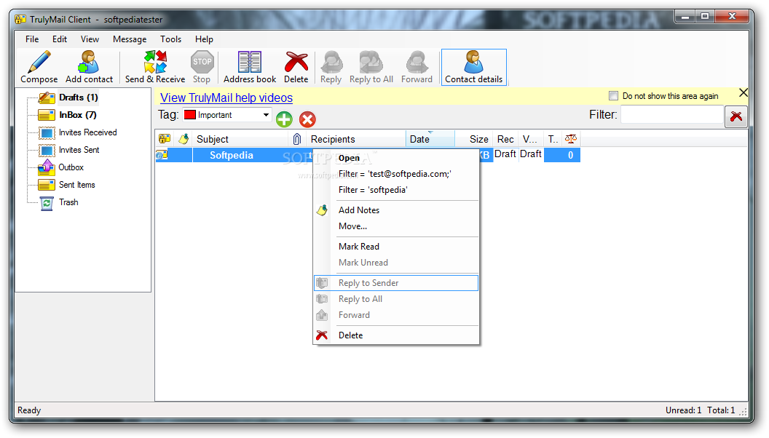Screen dimensions: 769x438
Task: Sort by the Rec column header
Action: coord(505,139)
